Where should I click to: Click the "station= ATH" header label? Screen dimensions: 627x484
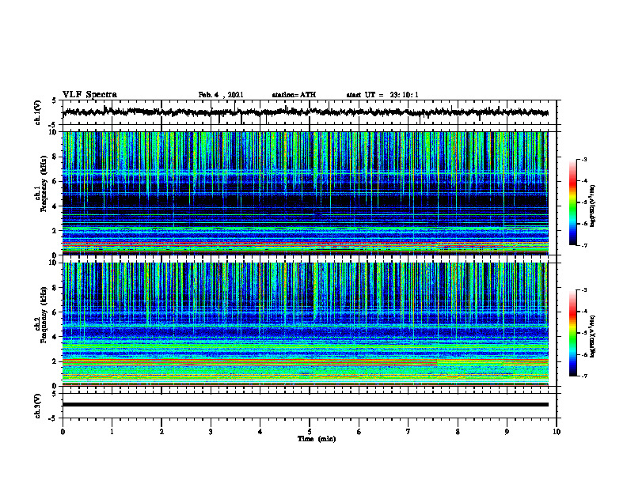pyautogui.click(x=294, y=95)
